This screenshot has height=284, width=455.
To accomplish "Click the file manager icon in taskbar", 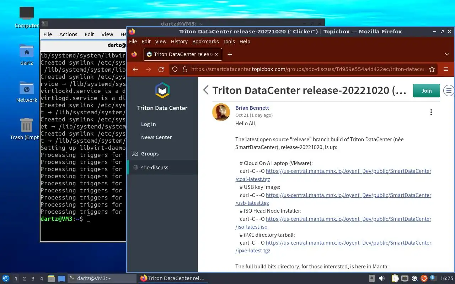I will point(51,278).
